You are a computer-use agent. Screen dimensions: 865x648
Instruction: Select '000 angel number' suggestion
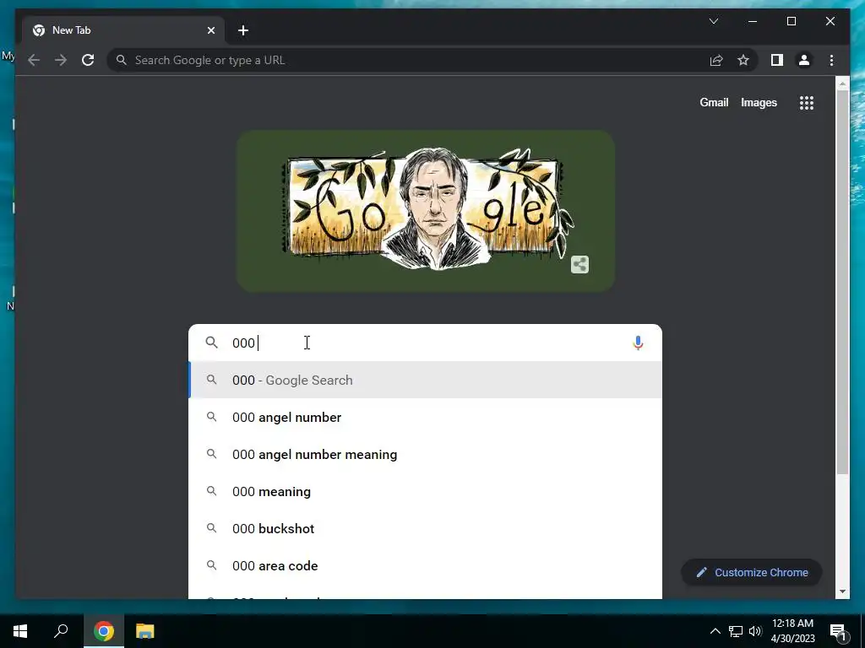tap(425, 417)
